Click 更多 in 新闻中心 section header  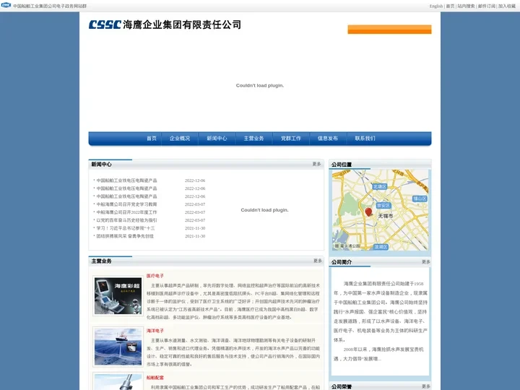(x=316, y=164)
